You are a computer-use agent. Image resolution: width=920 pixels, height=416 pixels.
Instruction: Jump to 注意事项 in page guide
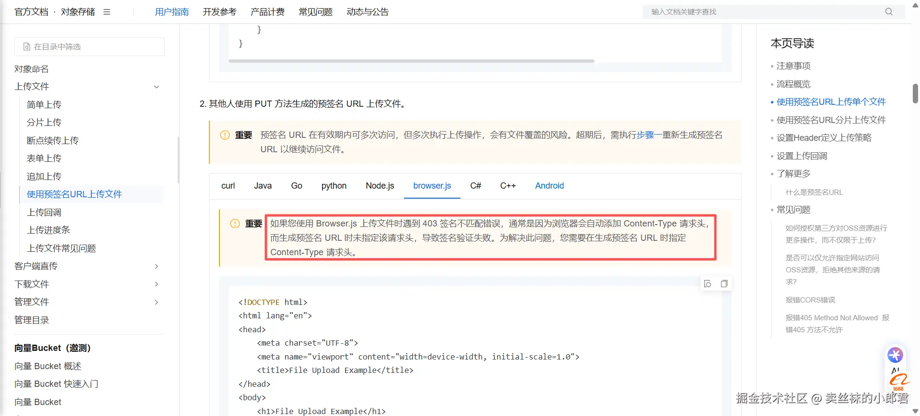pos(793,66)
